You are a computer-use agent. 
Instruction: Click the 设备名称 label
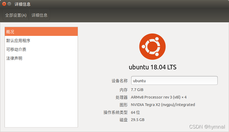[x=120, y=81]
